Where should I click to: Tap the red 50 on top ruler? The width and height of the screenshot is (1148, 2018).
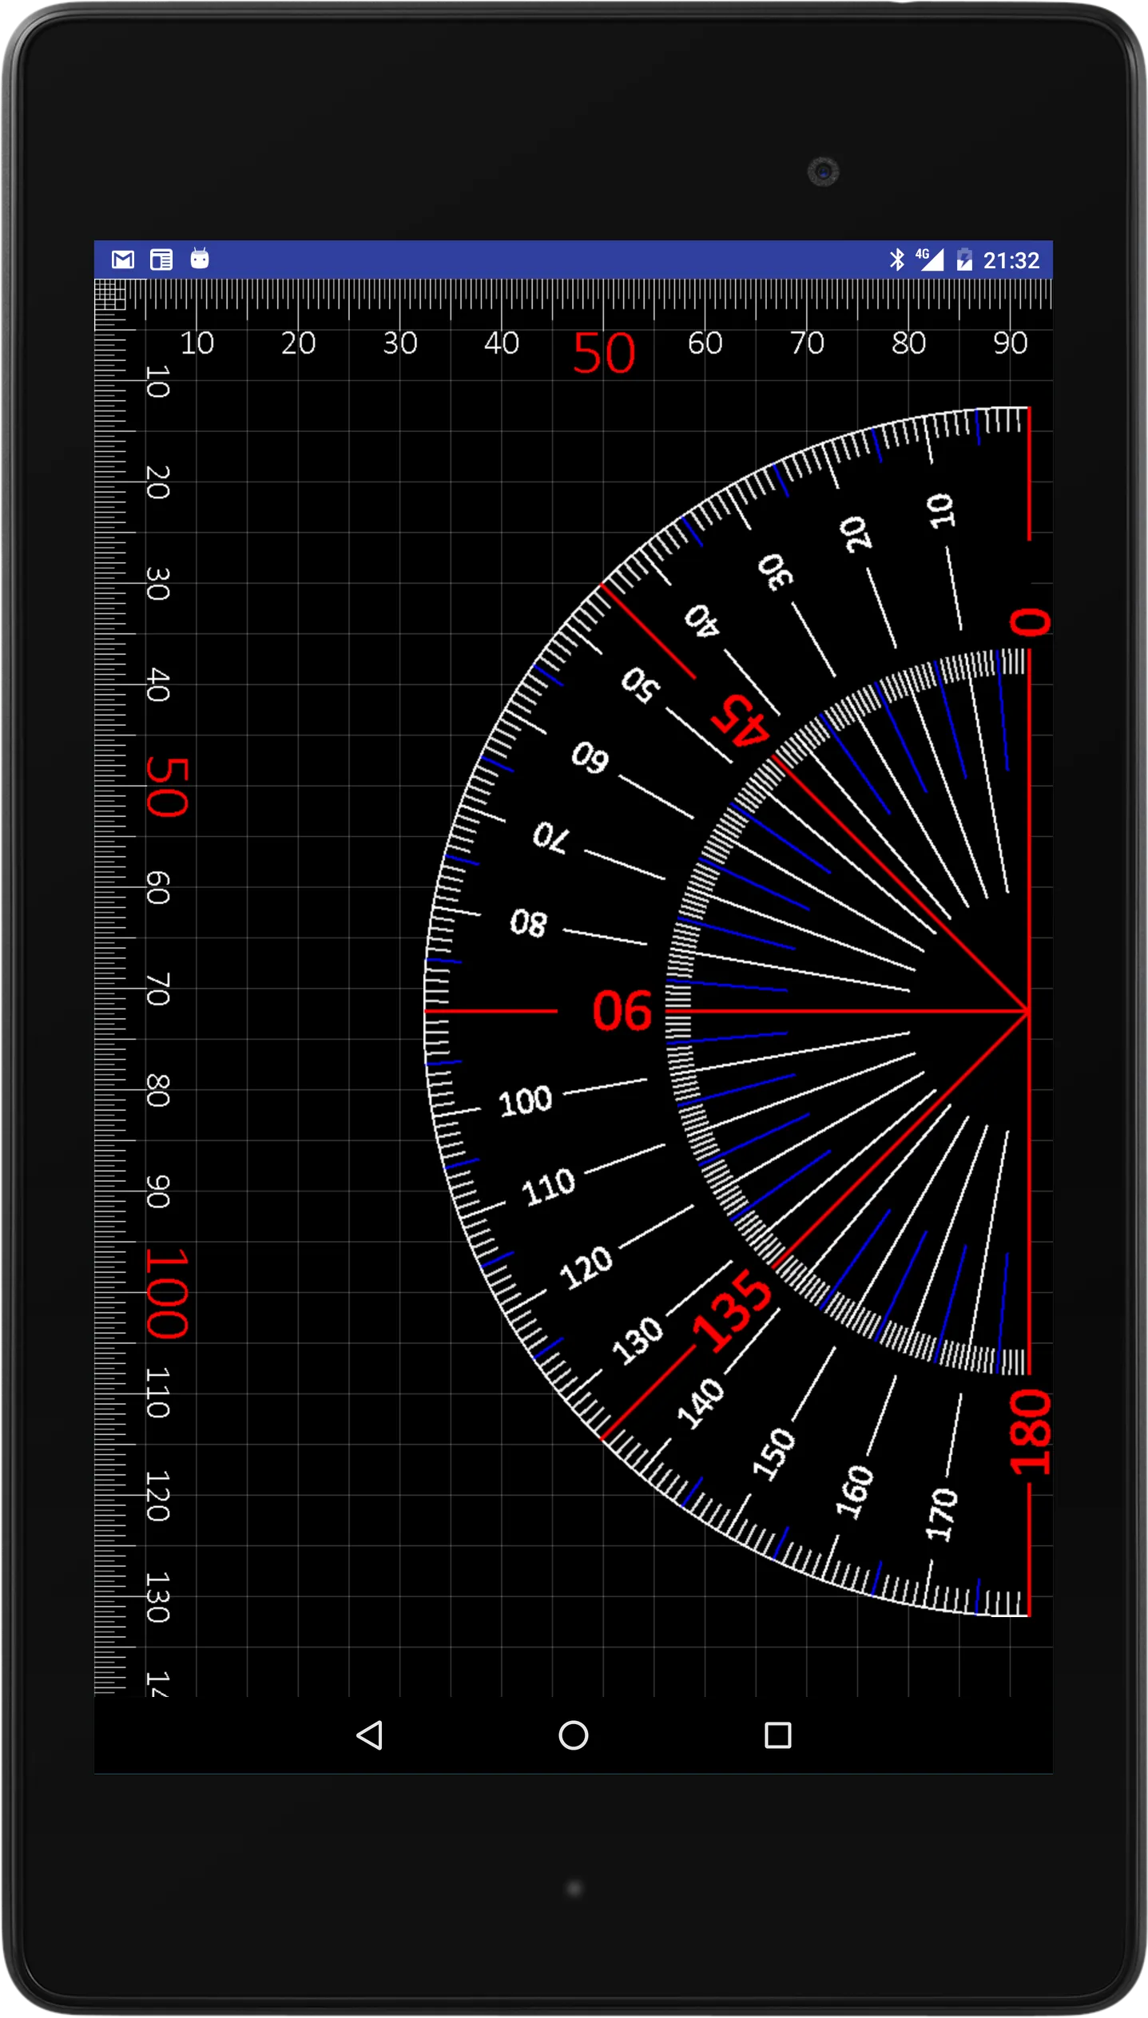pos(604,353)
